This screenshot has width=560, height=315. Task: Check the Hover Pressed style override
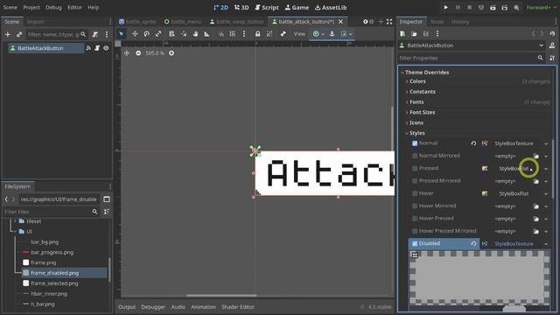point(415,219)
